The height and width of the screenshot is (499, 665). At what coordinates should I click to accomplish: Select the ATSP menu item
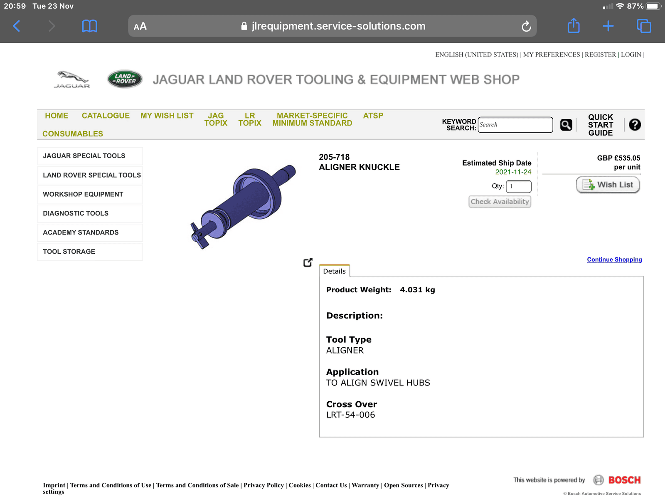coord(373,116)
